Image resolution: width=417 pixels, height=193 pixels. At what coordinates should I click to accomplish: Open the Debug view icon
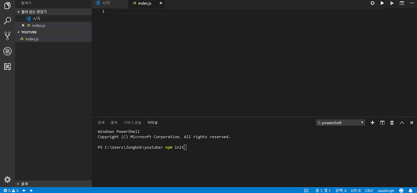click(7, 51)
